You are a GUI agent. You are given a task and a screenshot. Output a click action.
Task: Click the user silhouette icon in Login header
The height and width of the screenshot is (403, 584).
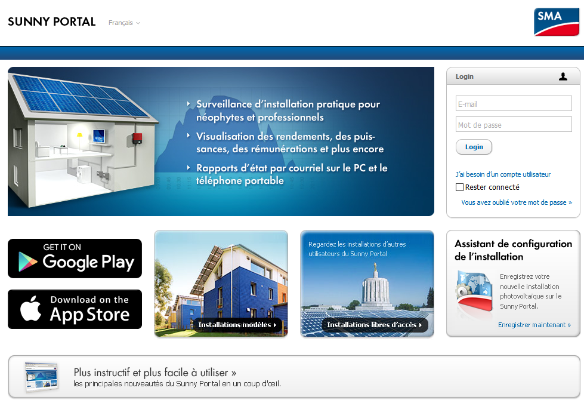point(563,76)
